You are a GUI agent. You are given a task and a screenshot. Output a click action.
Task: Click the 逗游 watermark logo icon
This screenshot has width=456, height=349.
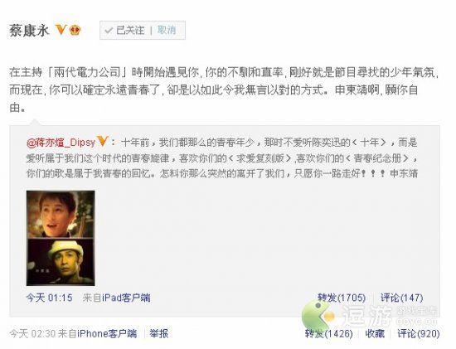tap(318, 315)
